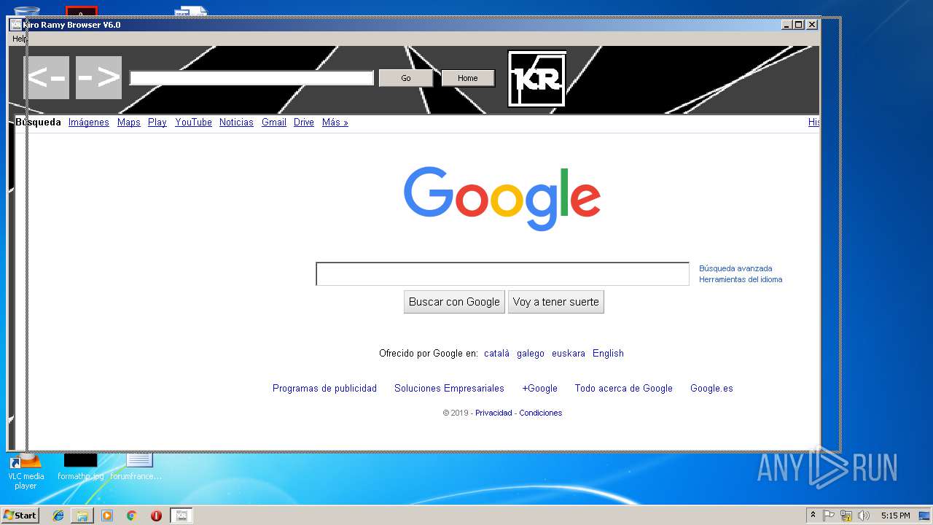Click the Show desktop icon in the tray
The height and width of the screenshot is (525, 933).
(x=924, y=516)
